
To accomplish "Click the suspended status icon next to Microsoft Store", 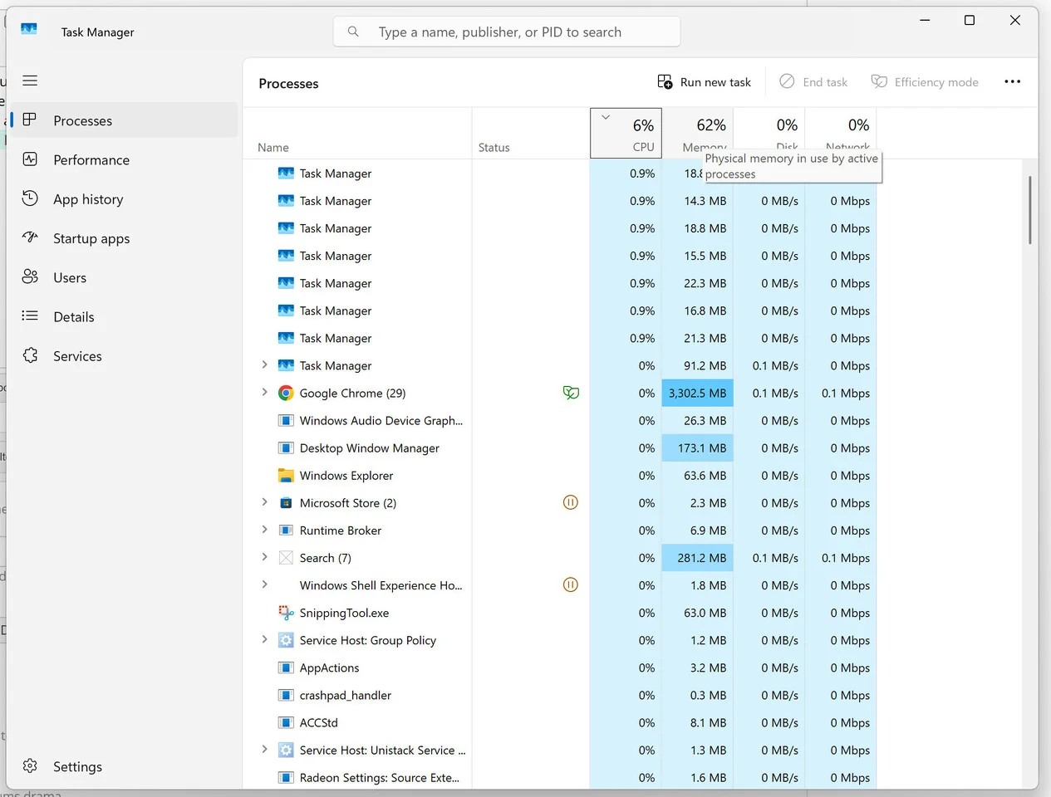I will (571, 502).
